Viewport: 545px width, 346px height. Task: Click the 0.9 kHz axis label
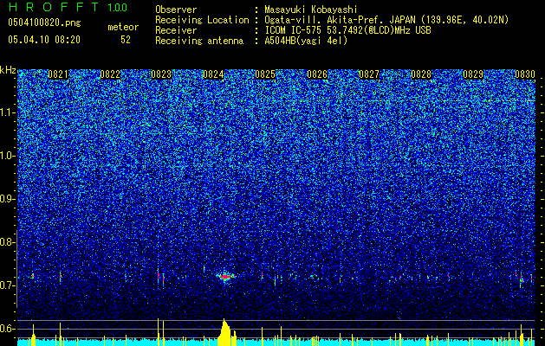point(7,199)
